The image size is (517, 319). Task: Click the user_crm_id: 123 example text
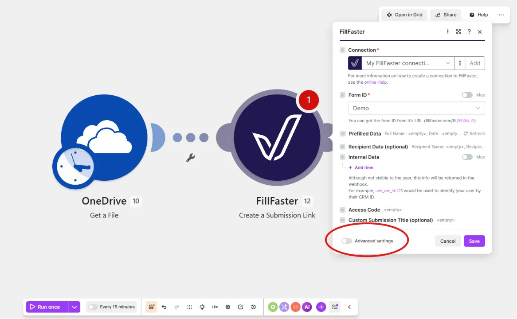point(389,191)
